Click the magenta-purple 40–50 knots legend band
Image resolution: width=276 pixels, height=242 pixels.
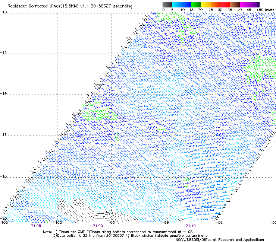click(250, 4)
